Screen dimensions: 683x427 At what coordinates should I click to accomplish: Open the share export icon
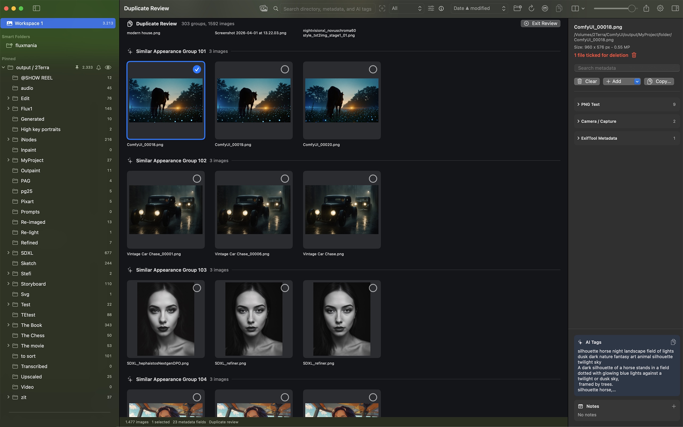(x=646, y=8)
